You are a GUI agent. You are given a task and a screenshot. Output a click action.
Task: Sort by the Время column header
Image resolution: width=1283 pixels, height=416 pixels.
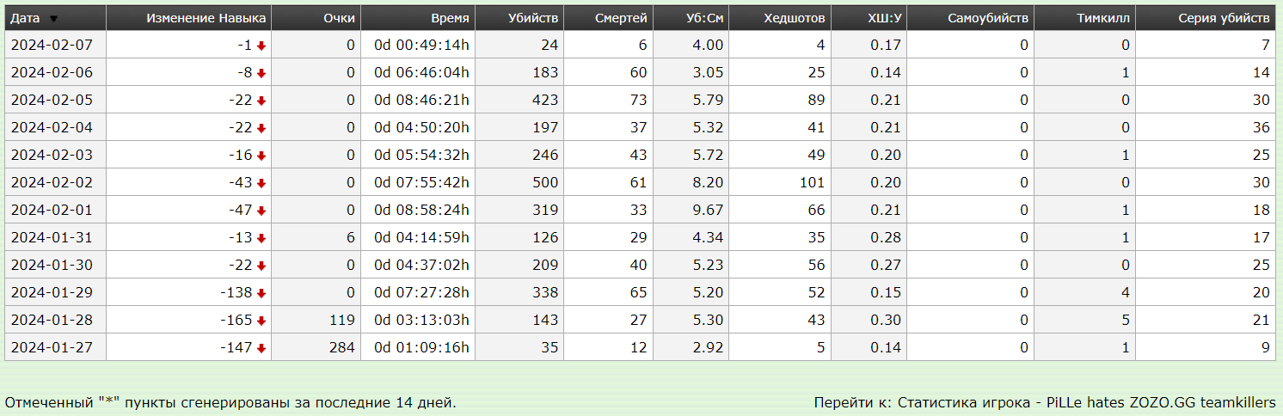coord(451,18)
